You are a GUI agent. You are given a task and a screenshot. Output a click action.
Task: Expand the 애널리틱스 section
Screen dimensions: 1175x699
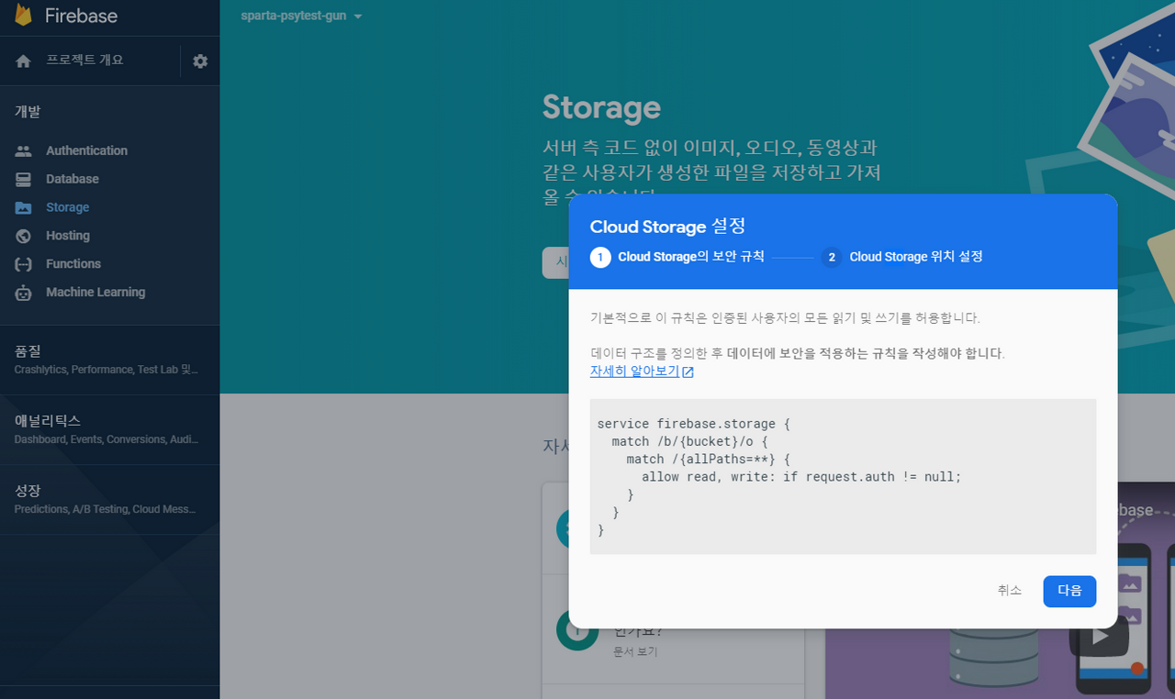click(109, 429)
